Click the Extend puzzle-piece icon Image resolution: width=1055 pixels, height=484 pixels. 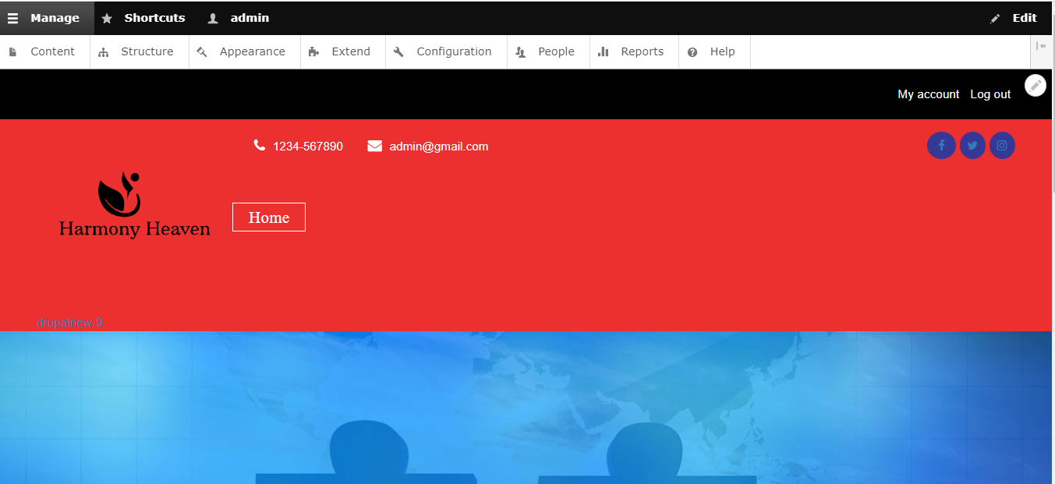click(x=315, y=51)
